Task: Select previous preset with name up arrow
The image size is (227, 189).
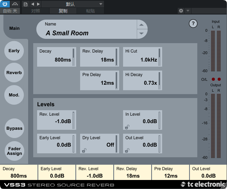Action: point(141,25)
